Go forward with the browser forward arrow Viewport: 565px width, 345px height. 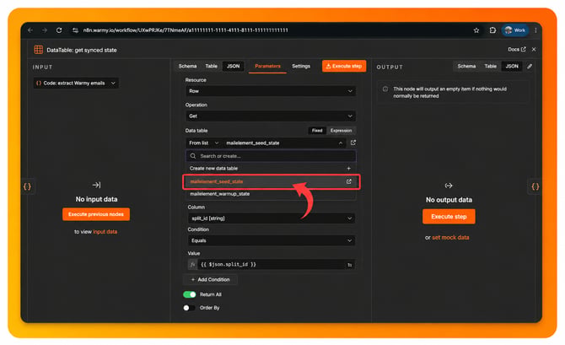[45, 30]
